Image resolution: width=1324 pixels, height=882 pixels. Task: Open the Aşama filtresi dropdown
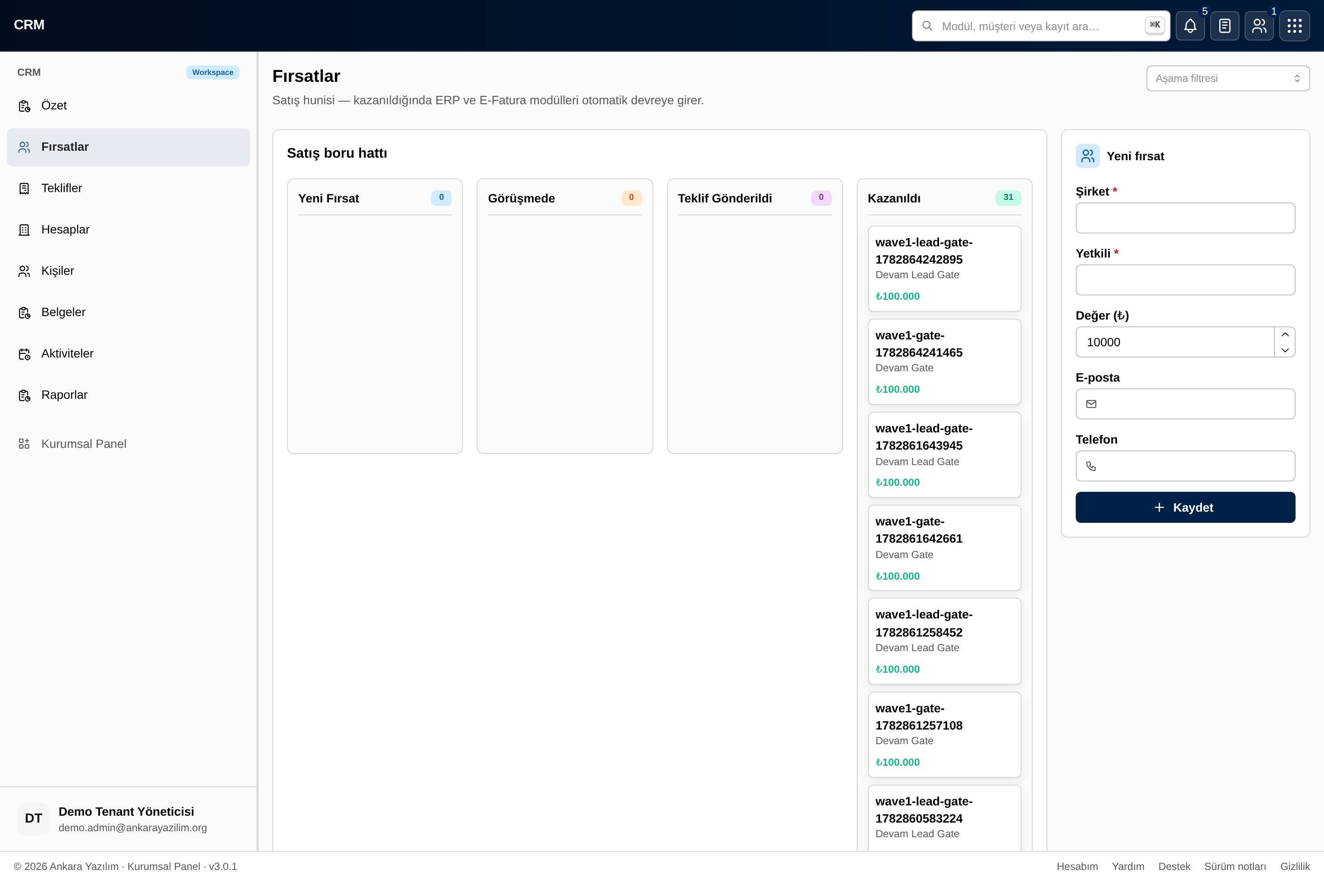click(x=1228, y=78)
